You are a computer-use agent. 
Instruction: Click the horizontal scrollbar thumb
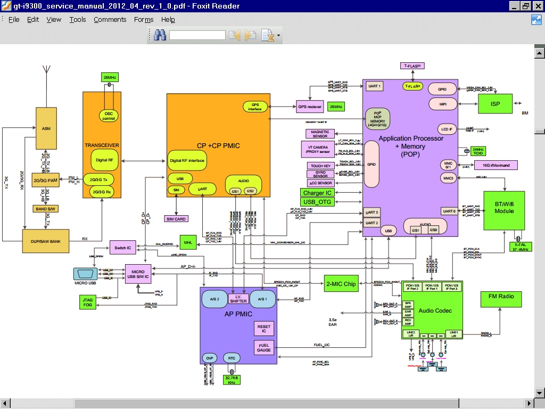tap(266, 404)
